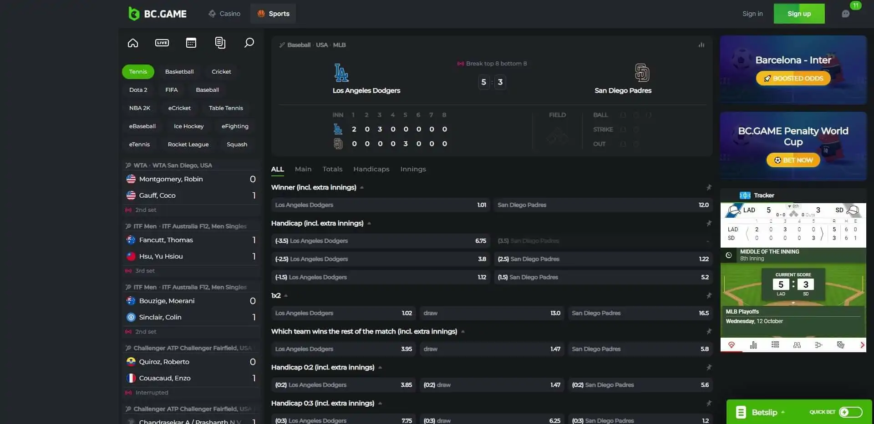Image resolution: width=874 pixels, height=424 pixels.
Task: Switch to the Innings tab
Action: click(x=413, y=169)
